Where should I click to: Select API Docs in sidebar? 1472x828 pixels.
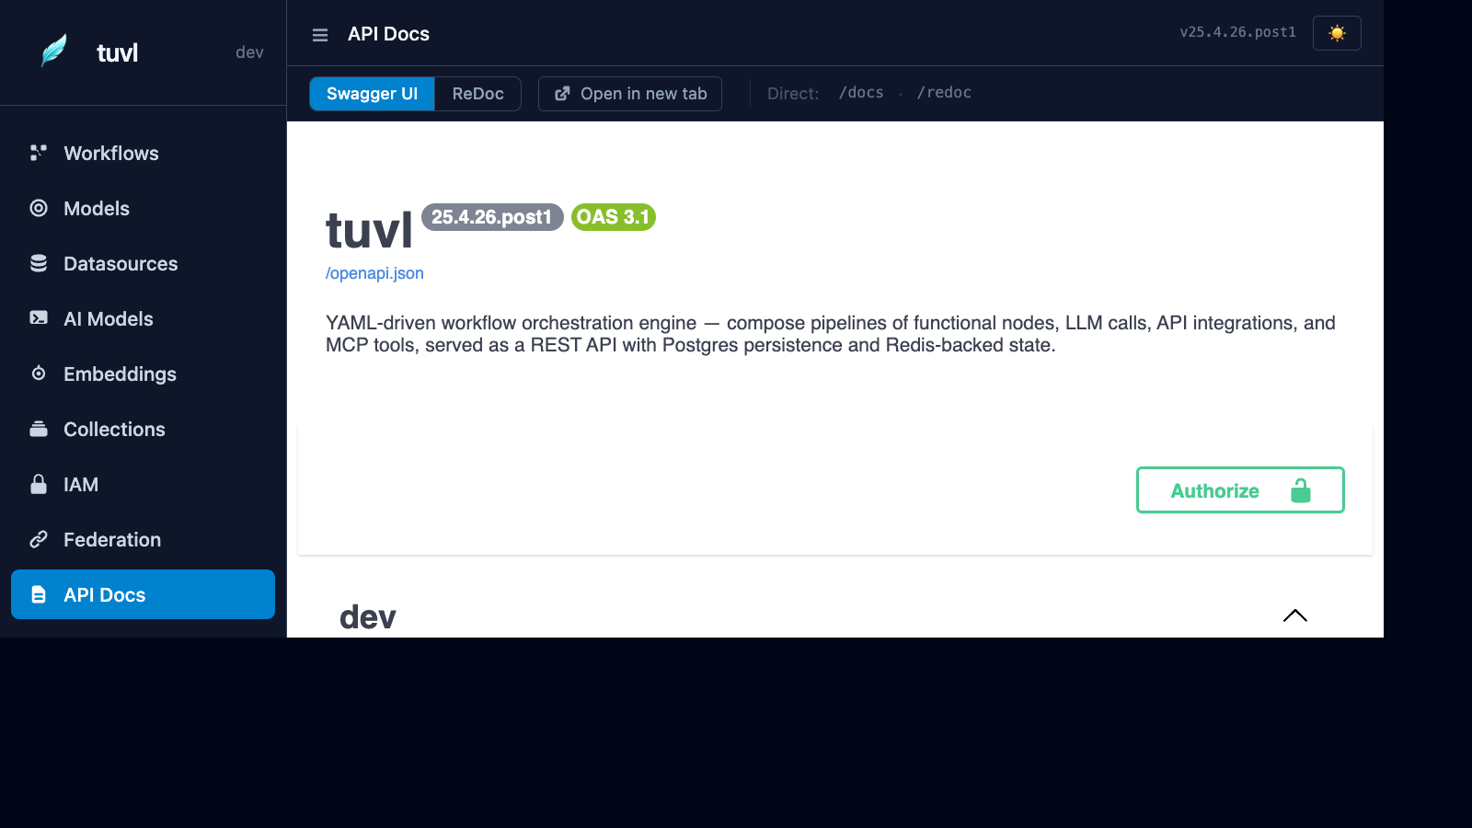point(143,594)
